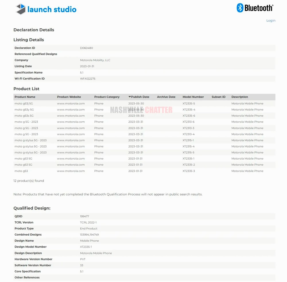Click the Bluetooth logo
Viewport: 287px width, 282px height.
pos(255,8)
